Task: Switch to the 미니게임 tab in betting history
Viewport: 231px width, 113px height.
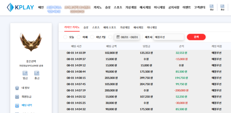Action: coord(152,27)
